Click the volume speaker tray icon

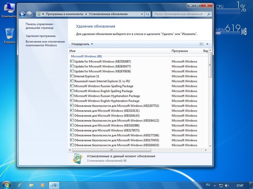tap(227, 185)
